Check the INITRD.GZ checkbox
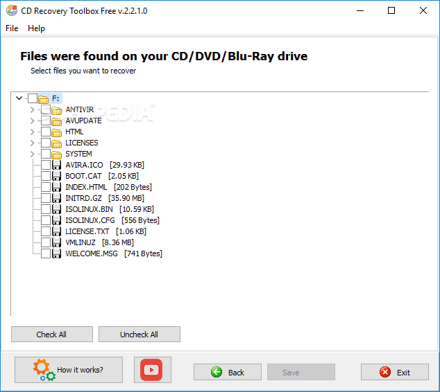440x392 pixels. (x=46, y=198)
